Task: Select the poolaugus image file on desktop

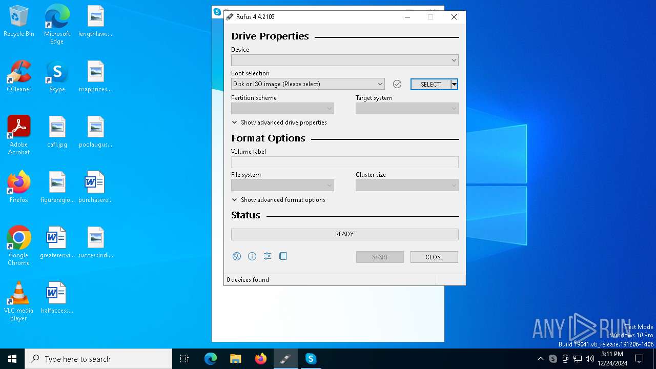Action: click(x=95, y=132)
